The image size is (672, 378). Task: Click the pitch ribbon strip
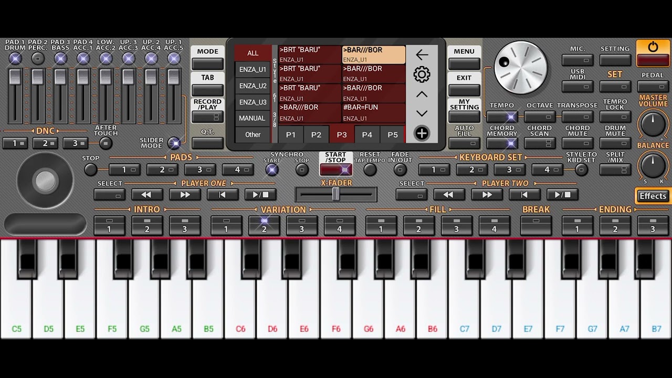pos(45,224)
